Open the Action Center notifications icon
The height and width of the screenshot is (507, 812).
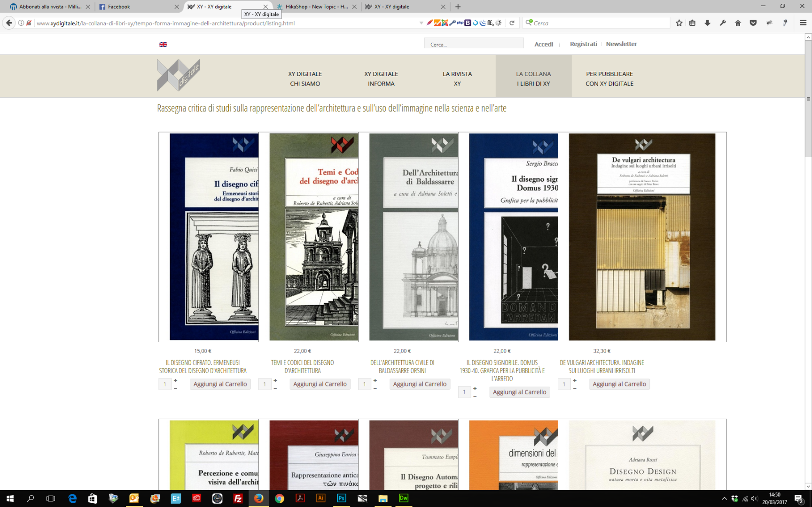799,499
